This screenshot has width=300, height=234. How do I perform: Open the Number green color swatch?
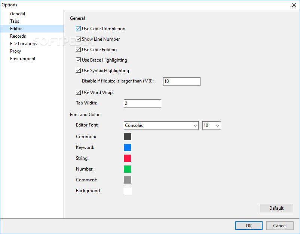click(x=128, y=169)
